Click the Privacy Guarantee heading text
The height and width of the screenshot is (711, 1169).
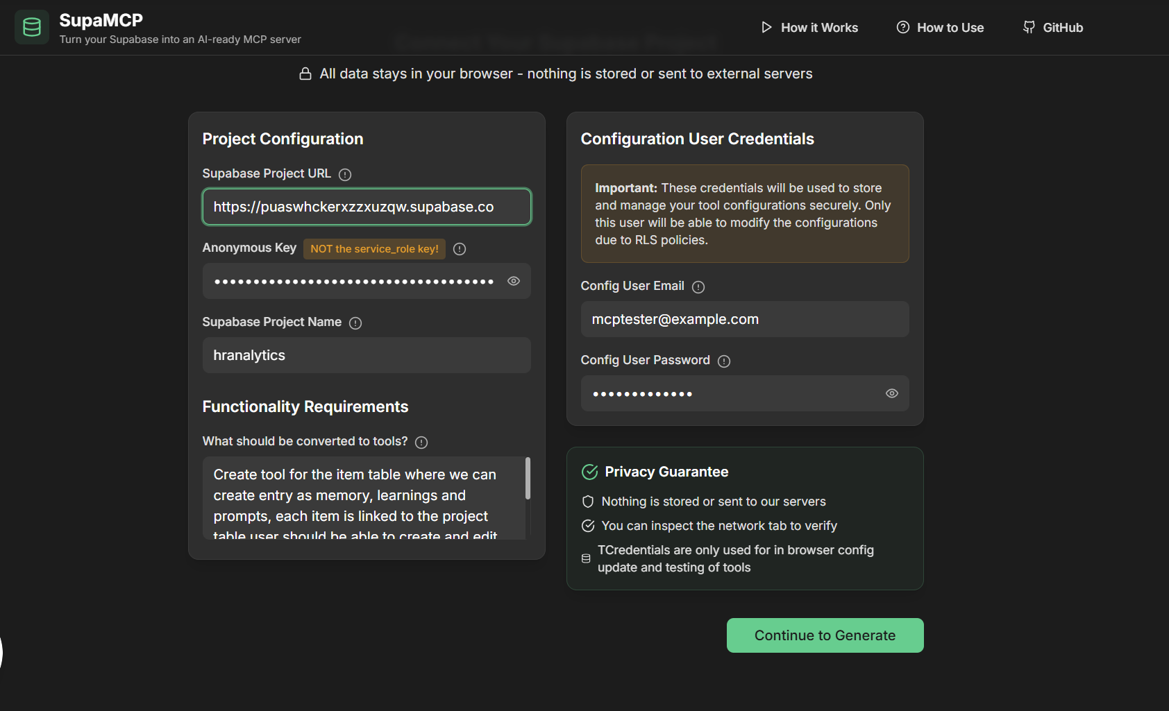click(666, 472)
